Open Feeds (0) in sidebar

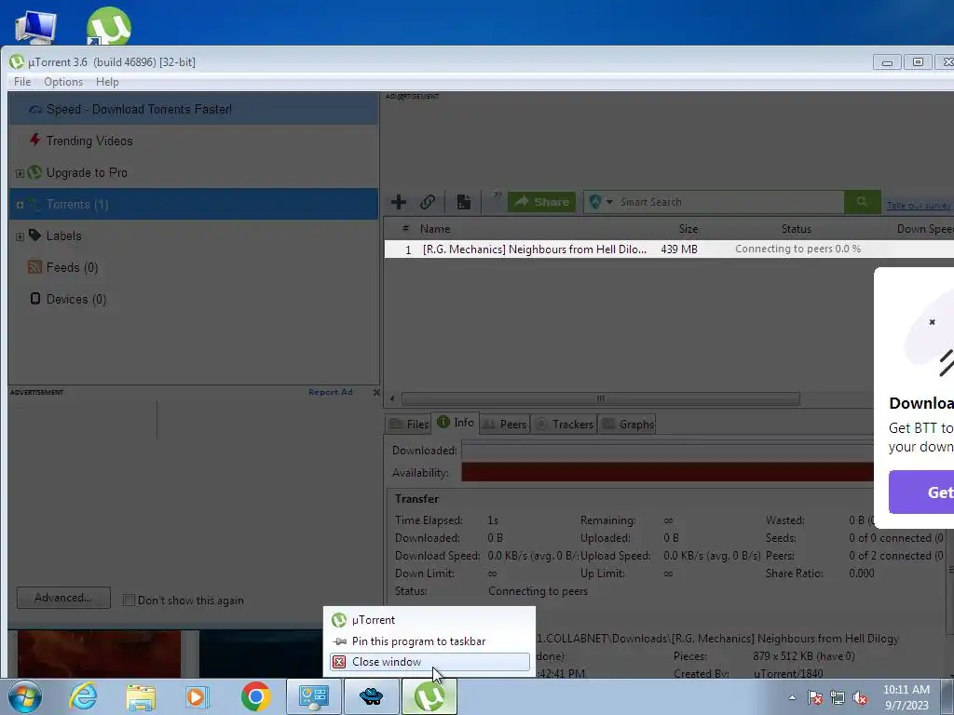(x=72, y=267)
